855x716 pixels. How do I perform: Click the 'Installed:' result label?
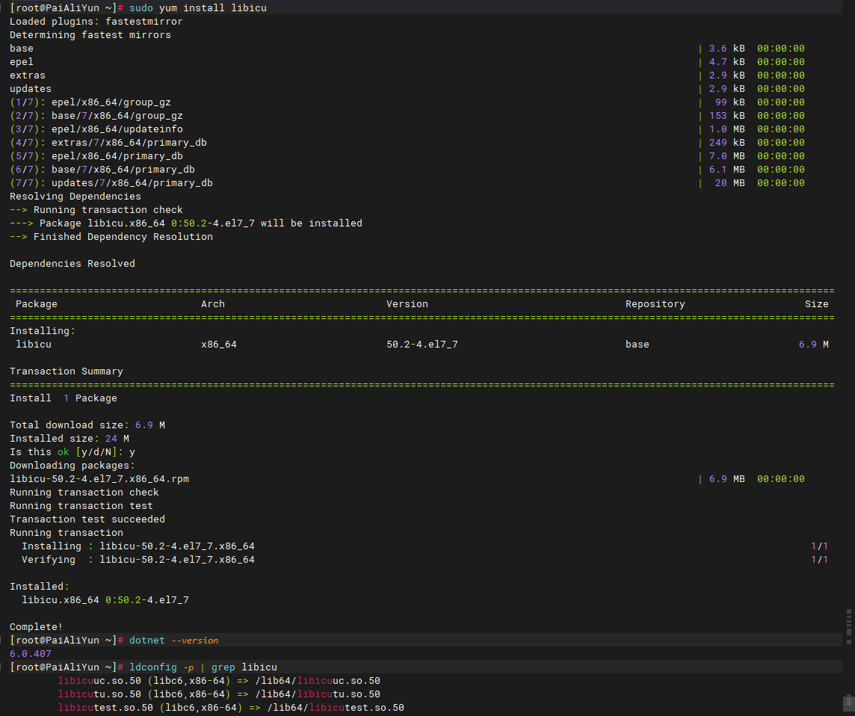[40, 586]
